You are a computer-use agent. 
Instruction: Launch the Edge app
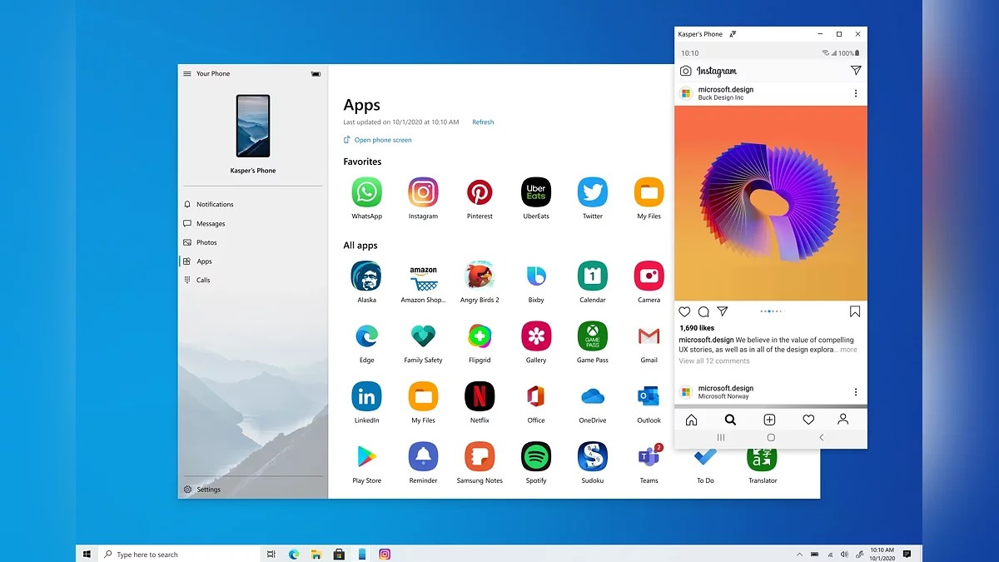[x=366, y=336]
